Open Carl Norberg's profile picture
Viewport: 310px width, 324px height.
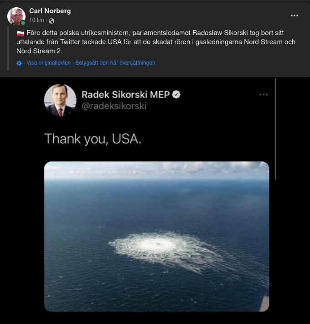coord(16,16)
